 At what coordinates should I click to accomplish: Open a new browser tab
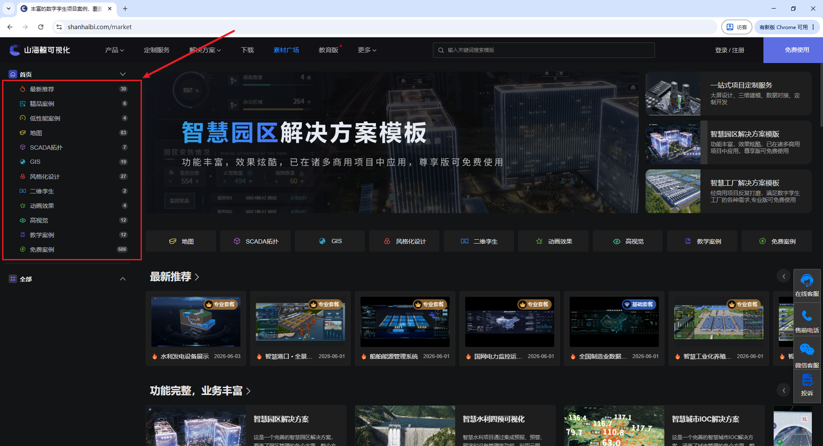pos(125,9)
